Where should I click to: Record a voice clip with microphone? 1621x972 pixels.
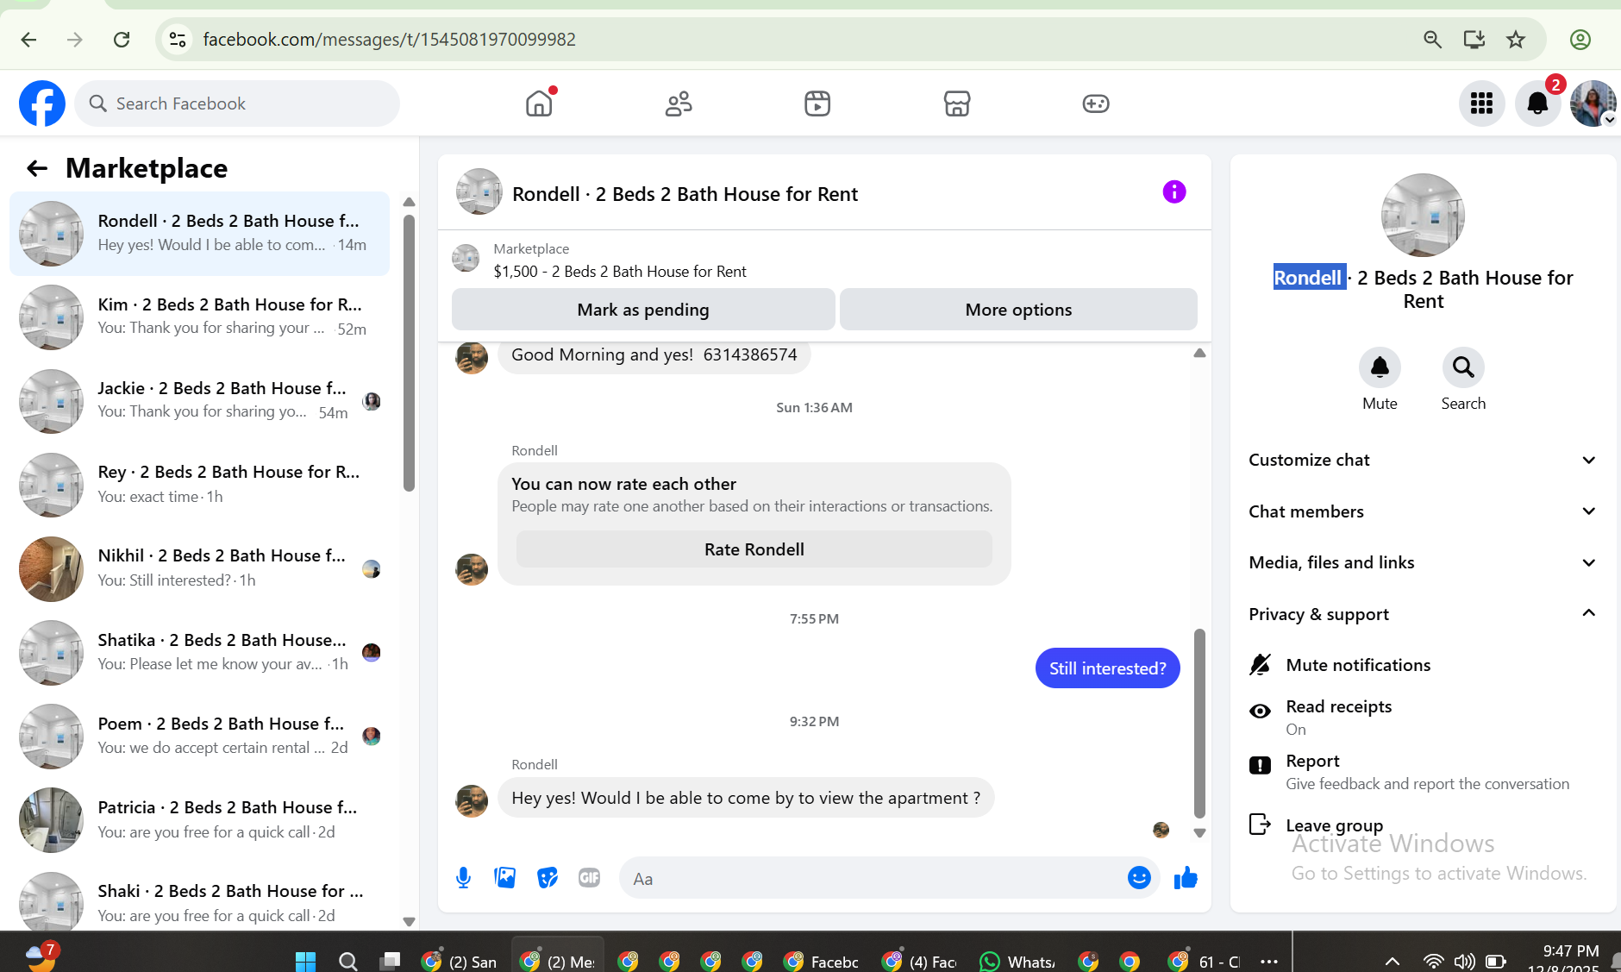tap(463, 878)
